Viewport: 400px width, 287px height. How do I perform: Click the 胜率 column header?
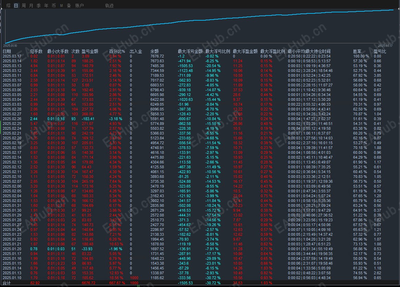(357, 51)
